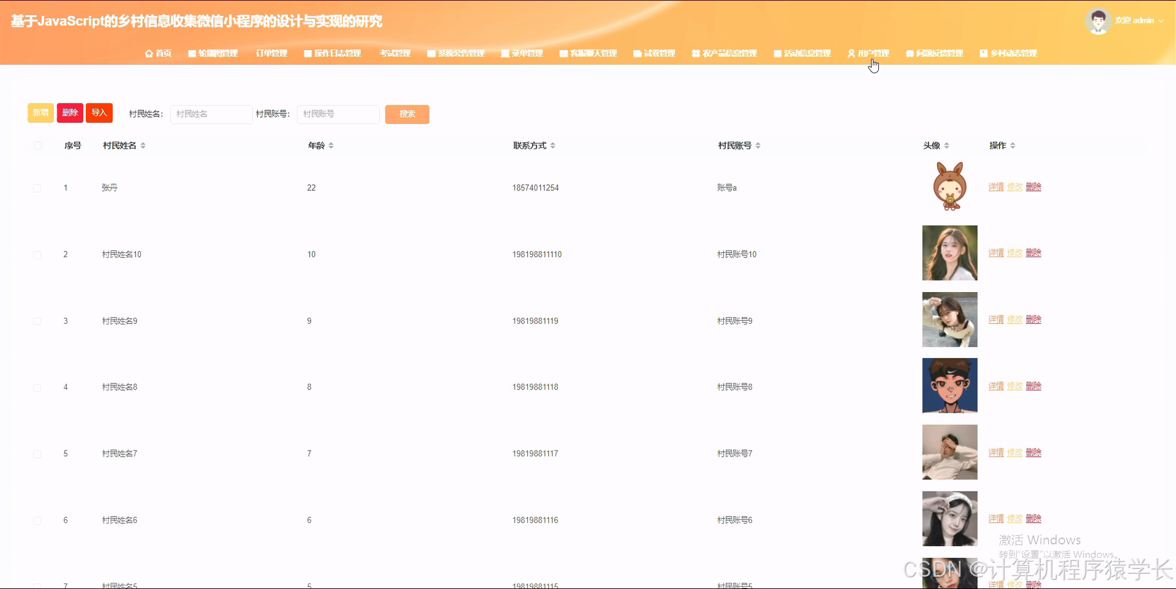This screenshot has width=1176, height=589.
Task: Check the checkbox for 村民姓名6 row
Action: pyautogui.click(x=37, y=520)
